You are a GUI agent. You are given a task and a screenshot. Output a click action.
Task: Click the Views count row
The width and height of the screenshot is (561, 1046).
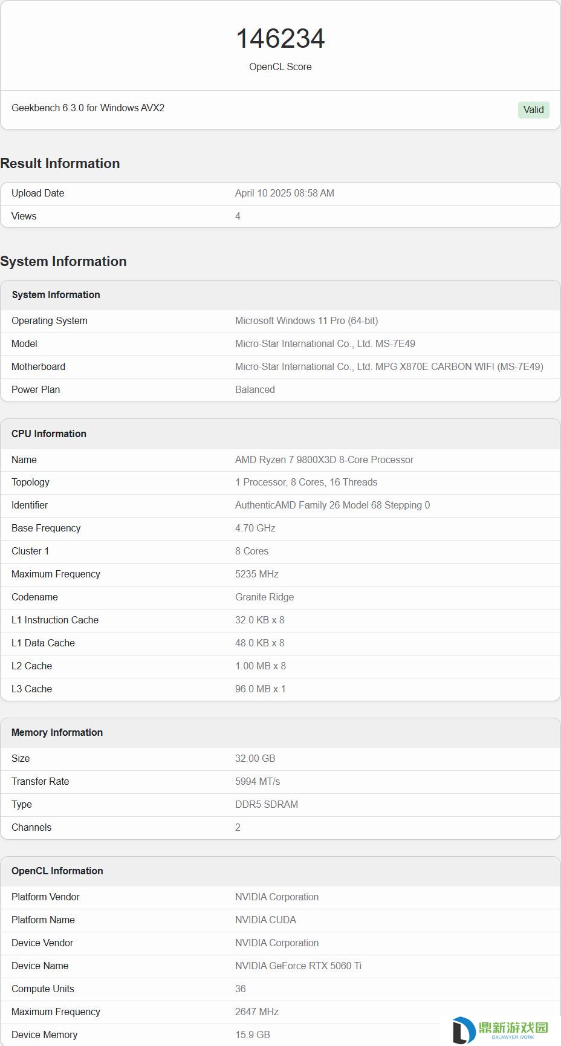tap(280, 216)
